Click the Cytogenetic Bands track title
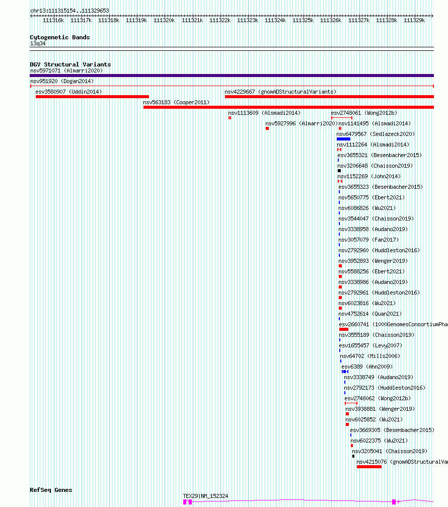 pos(60,37)
